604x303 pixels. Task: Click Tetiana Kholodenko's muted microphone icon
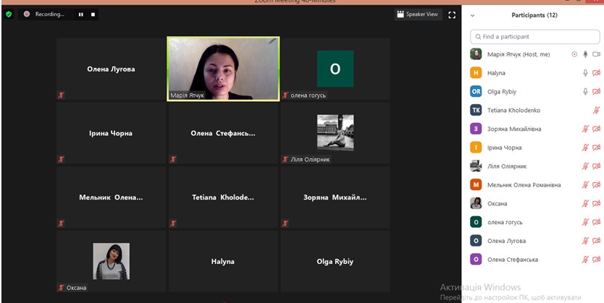[597, 111]
